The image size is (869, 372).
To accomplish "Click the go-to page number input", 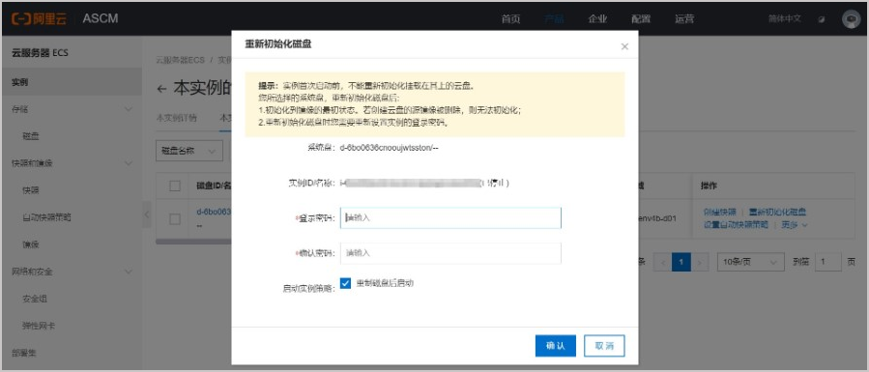I will pos(828,262).
